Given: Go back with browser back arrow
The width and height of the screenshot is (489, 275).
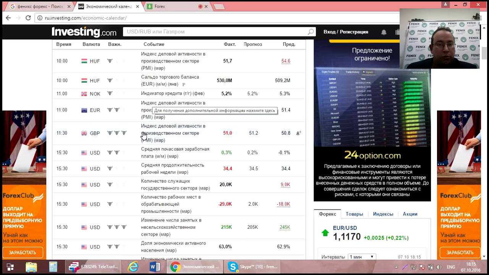Looking at the screenshot, I should [8, 18].
